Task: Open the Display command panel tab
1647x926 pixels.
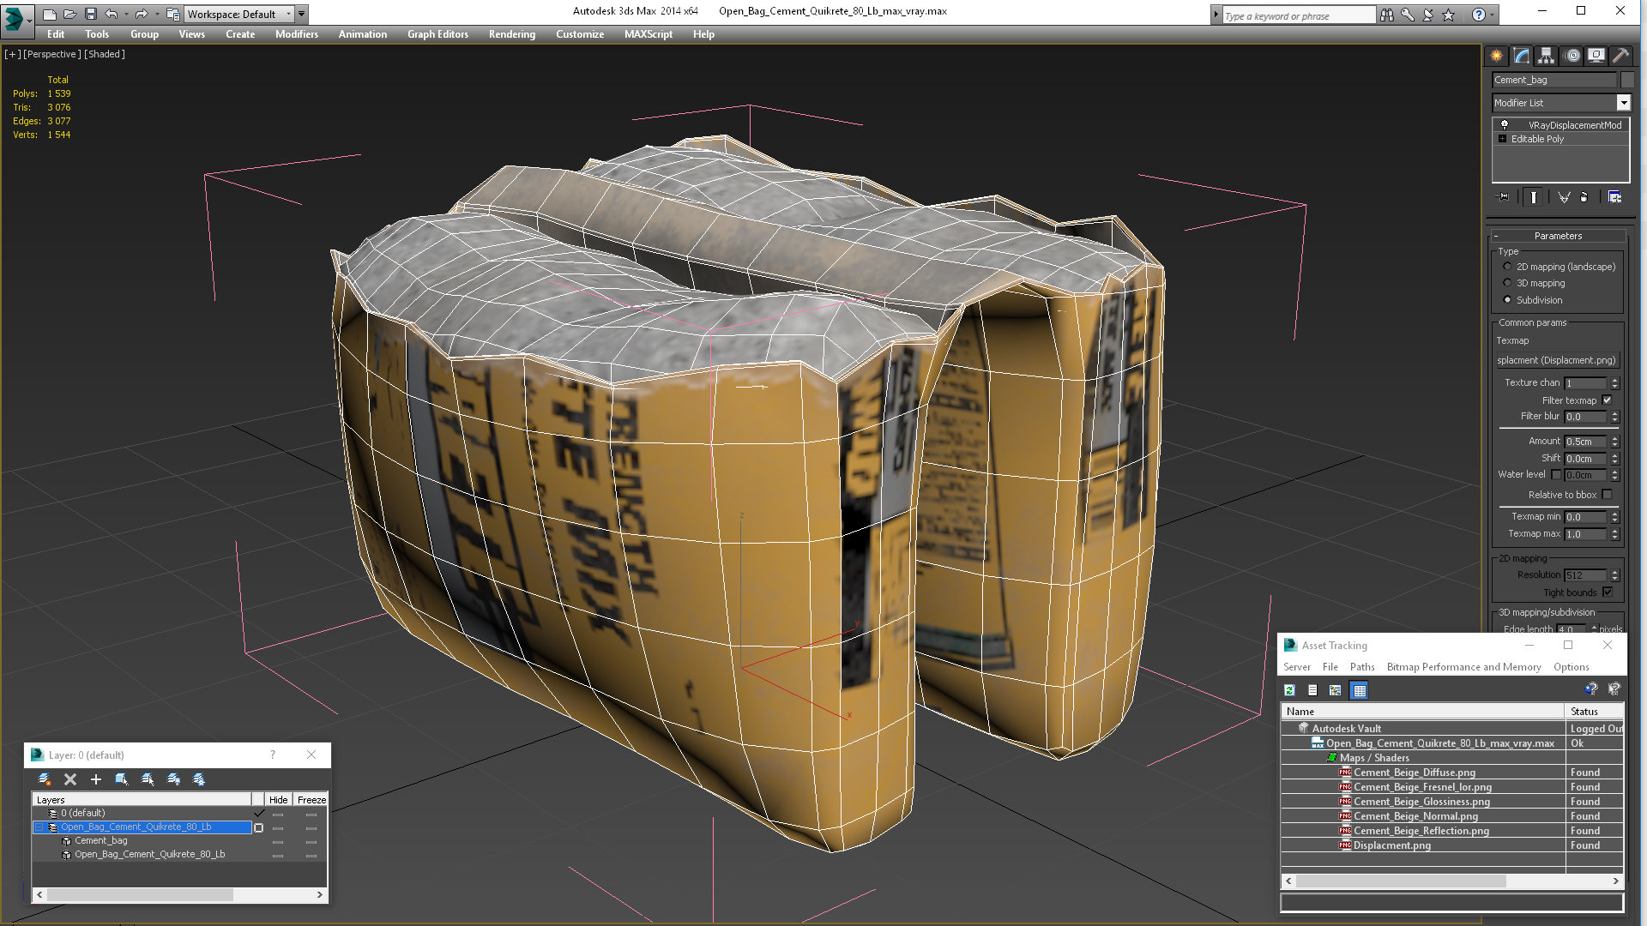Action: 1596,56
